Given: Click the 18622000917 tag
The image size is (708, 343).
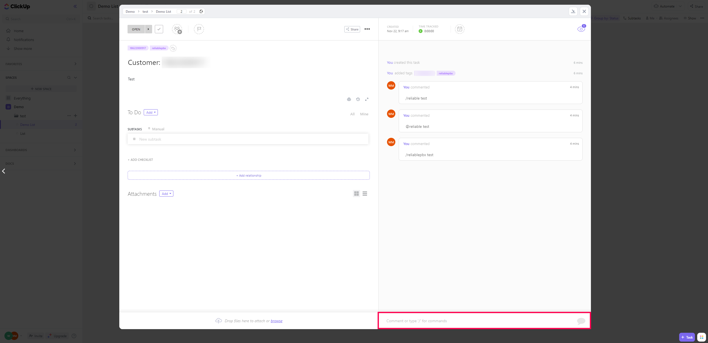Looking at the screenshot, I should tap(138, 48).
